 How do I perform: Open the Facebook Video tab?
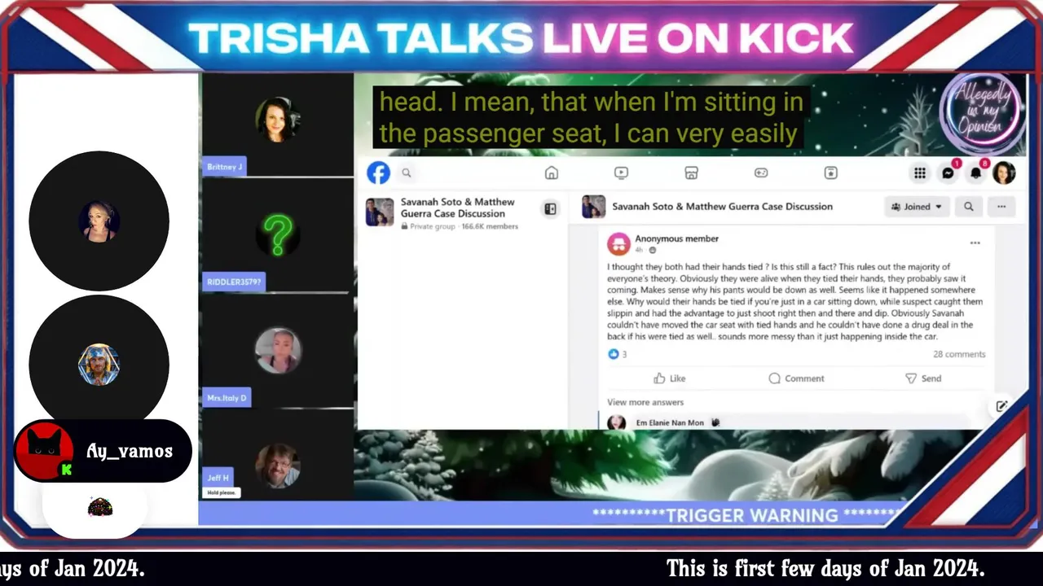[621, 173]
